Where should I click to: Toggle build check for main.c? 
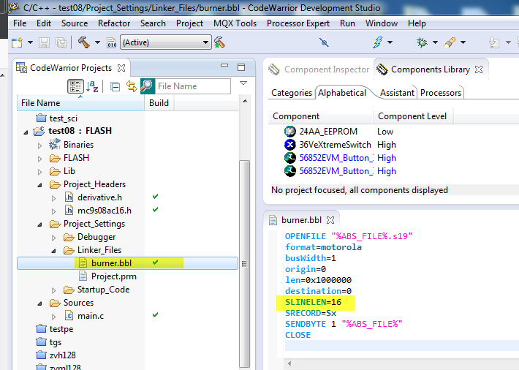click(x=155, y=314)
